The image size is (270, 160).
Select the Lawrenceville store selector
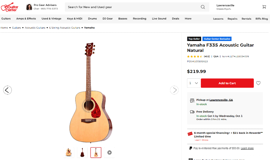point(225,7)
